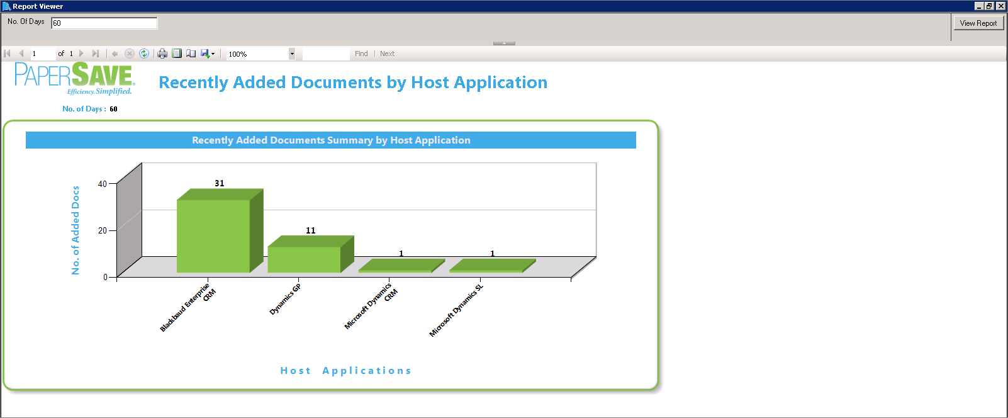
Task: Click the View Report button
Action: [x=978, y=23]
